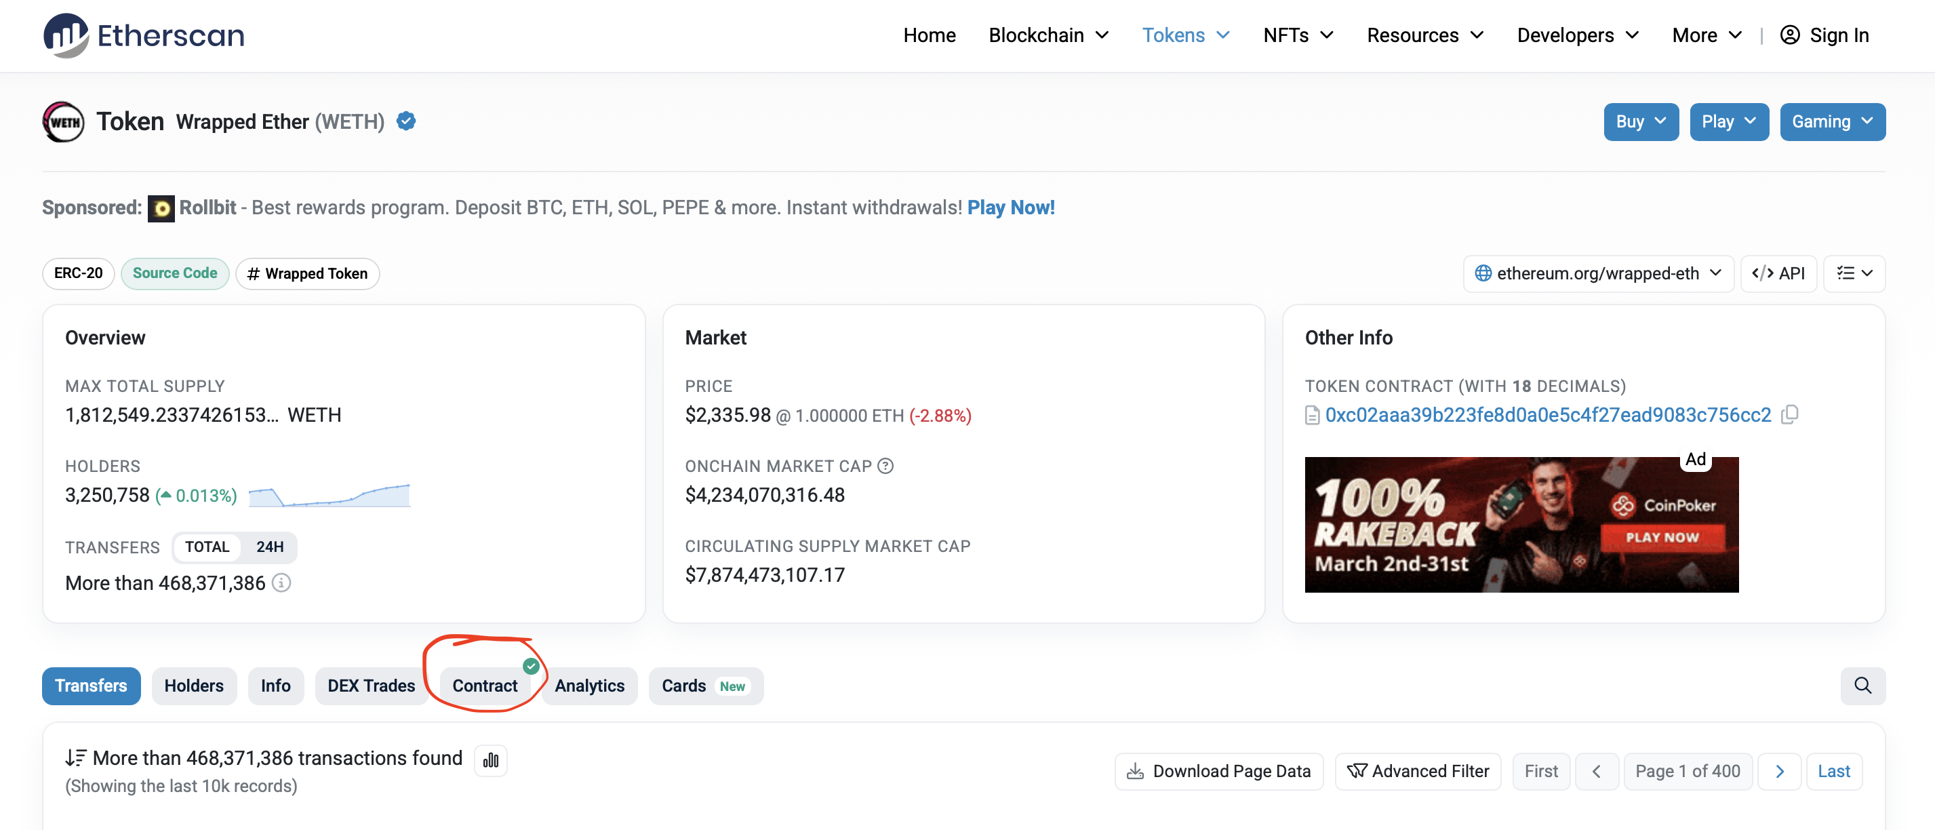Click the transfers info icon
1935x830 pixels.
(x=281, y=583)
